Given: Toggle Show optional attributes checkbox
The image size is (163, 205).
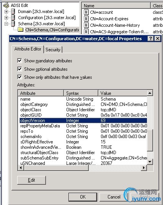Looking at the screenshot, I should [20, 69].
